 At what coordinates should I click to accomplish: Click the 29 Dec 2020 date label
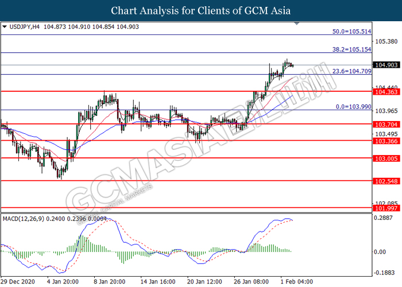18,282
